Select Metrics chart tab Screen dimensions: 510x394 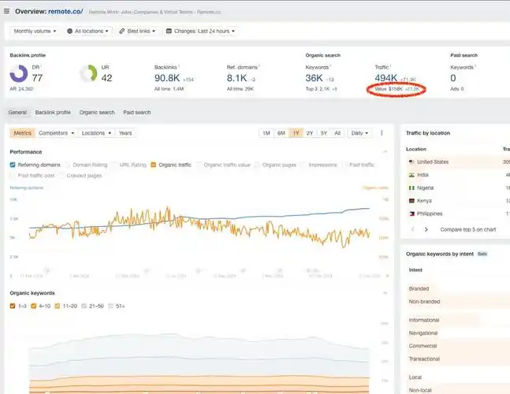[22, 133]
